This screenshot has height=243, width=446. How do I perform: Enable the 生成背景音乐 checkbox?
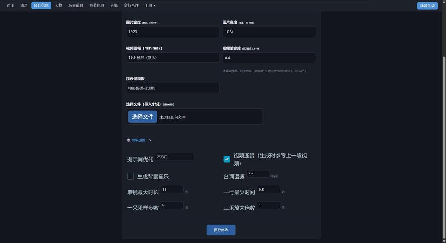[x=130, y=176]
